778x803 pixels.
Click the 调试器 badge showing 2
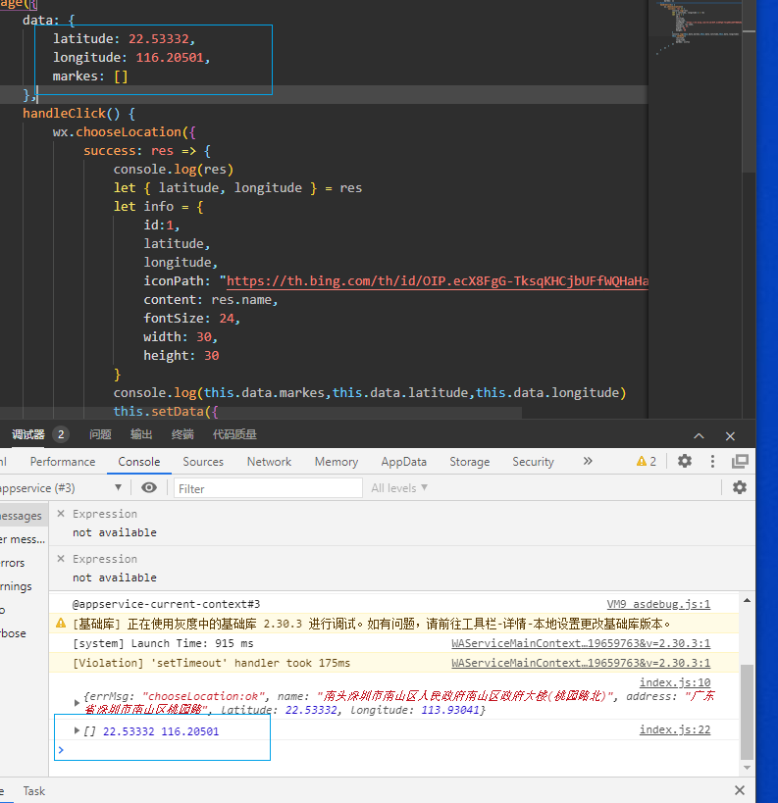pos(61,434)
